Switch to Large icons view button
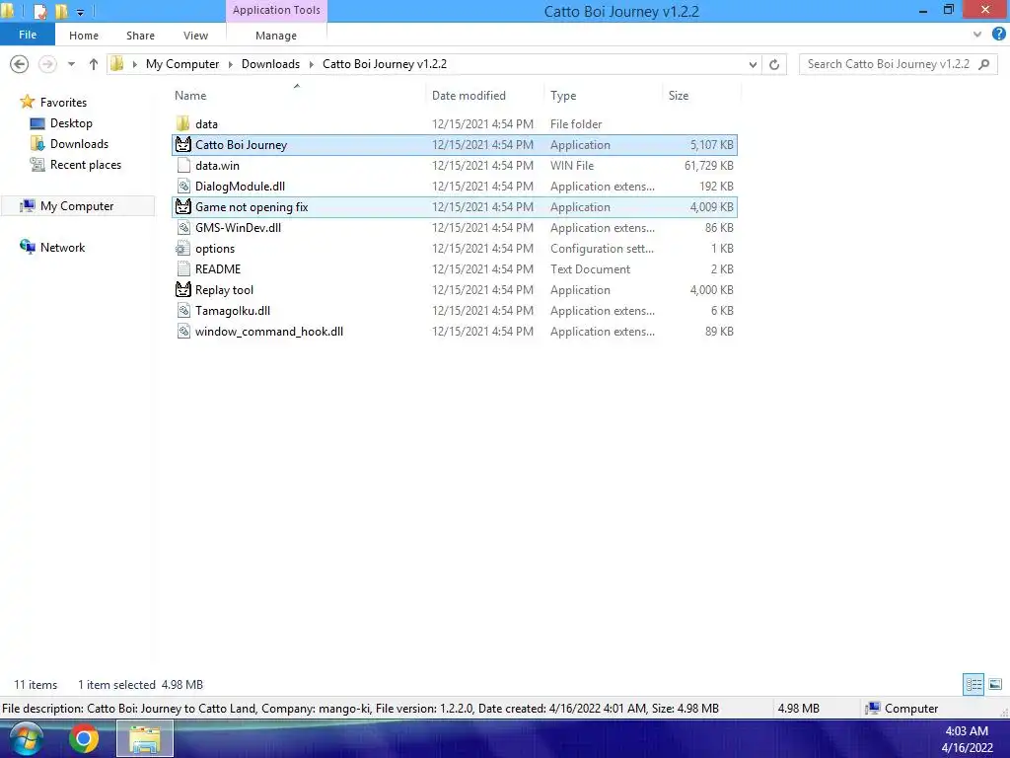Viewport: 1010px width, 758px height. (995, 684)
